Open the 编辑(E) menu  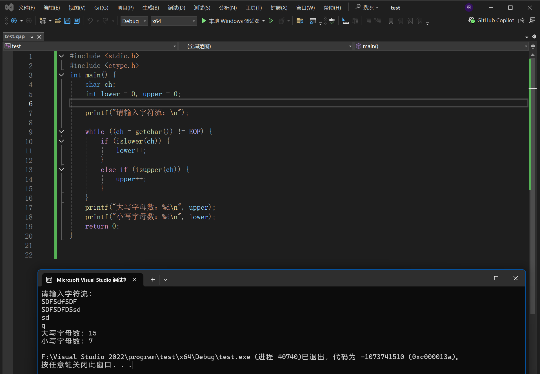pyautogui.click(x=52, y=8)
